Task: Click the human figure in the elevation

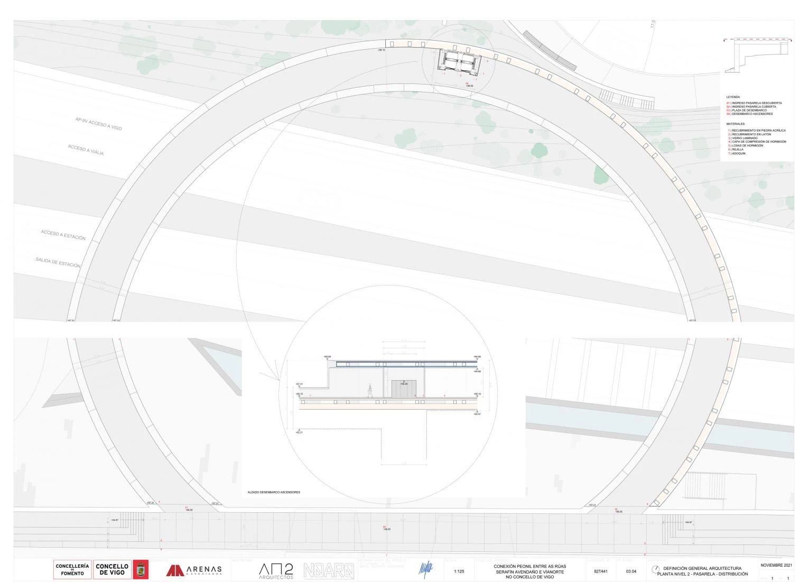Action: 370,391
